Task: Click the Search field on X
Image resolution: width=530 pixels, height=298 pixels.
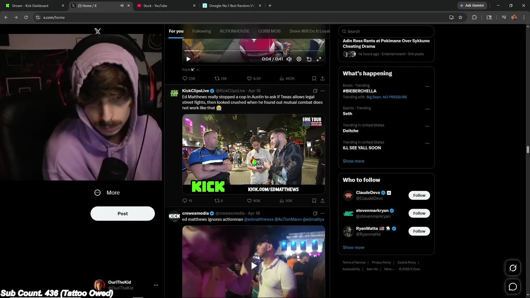Action: point(386,31)
